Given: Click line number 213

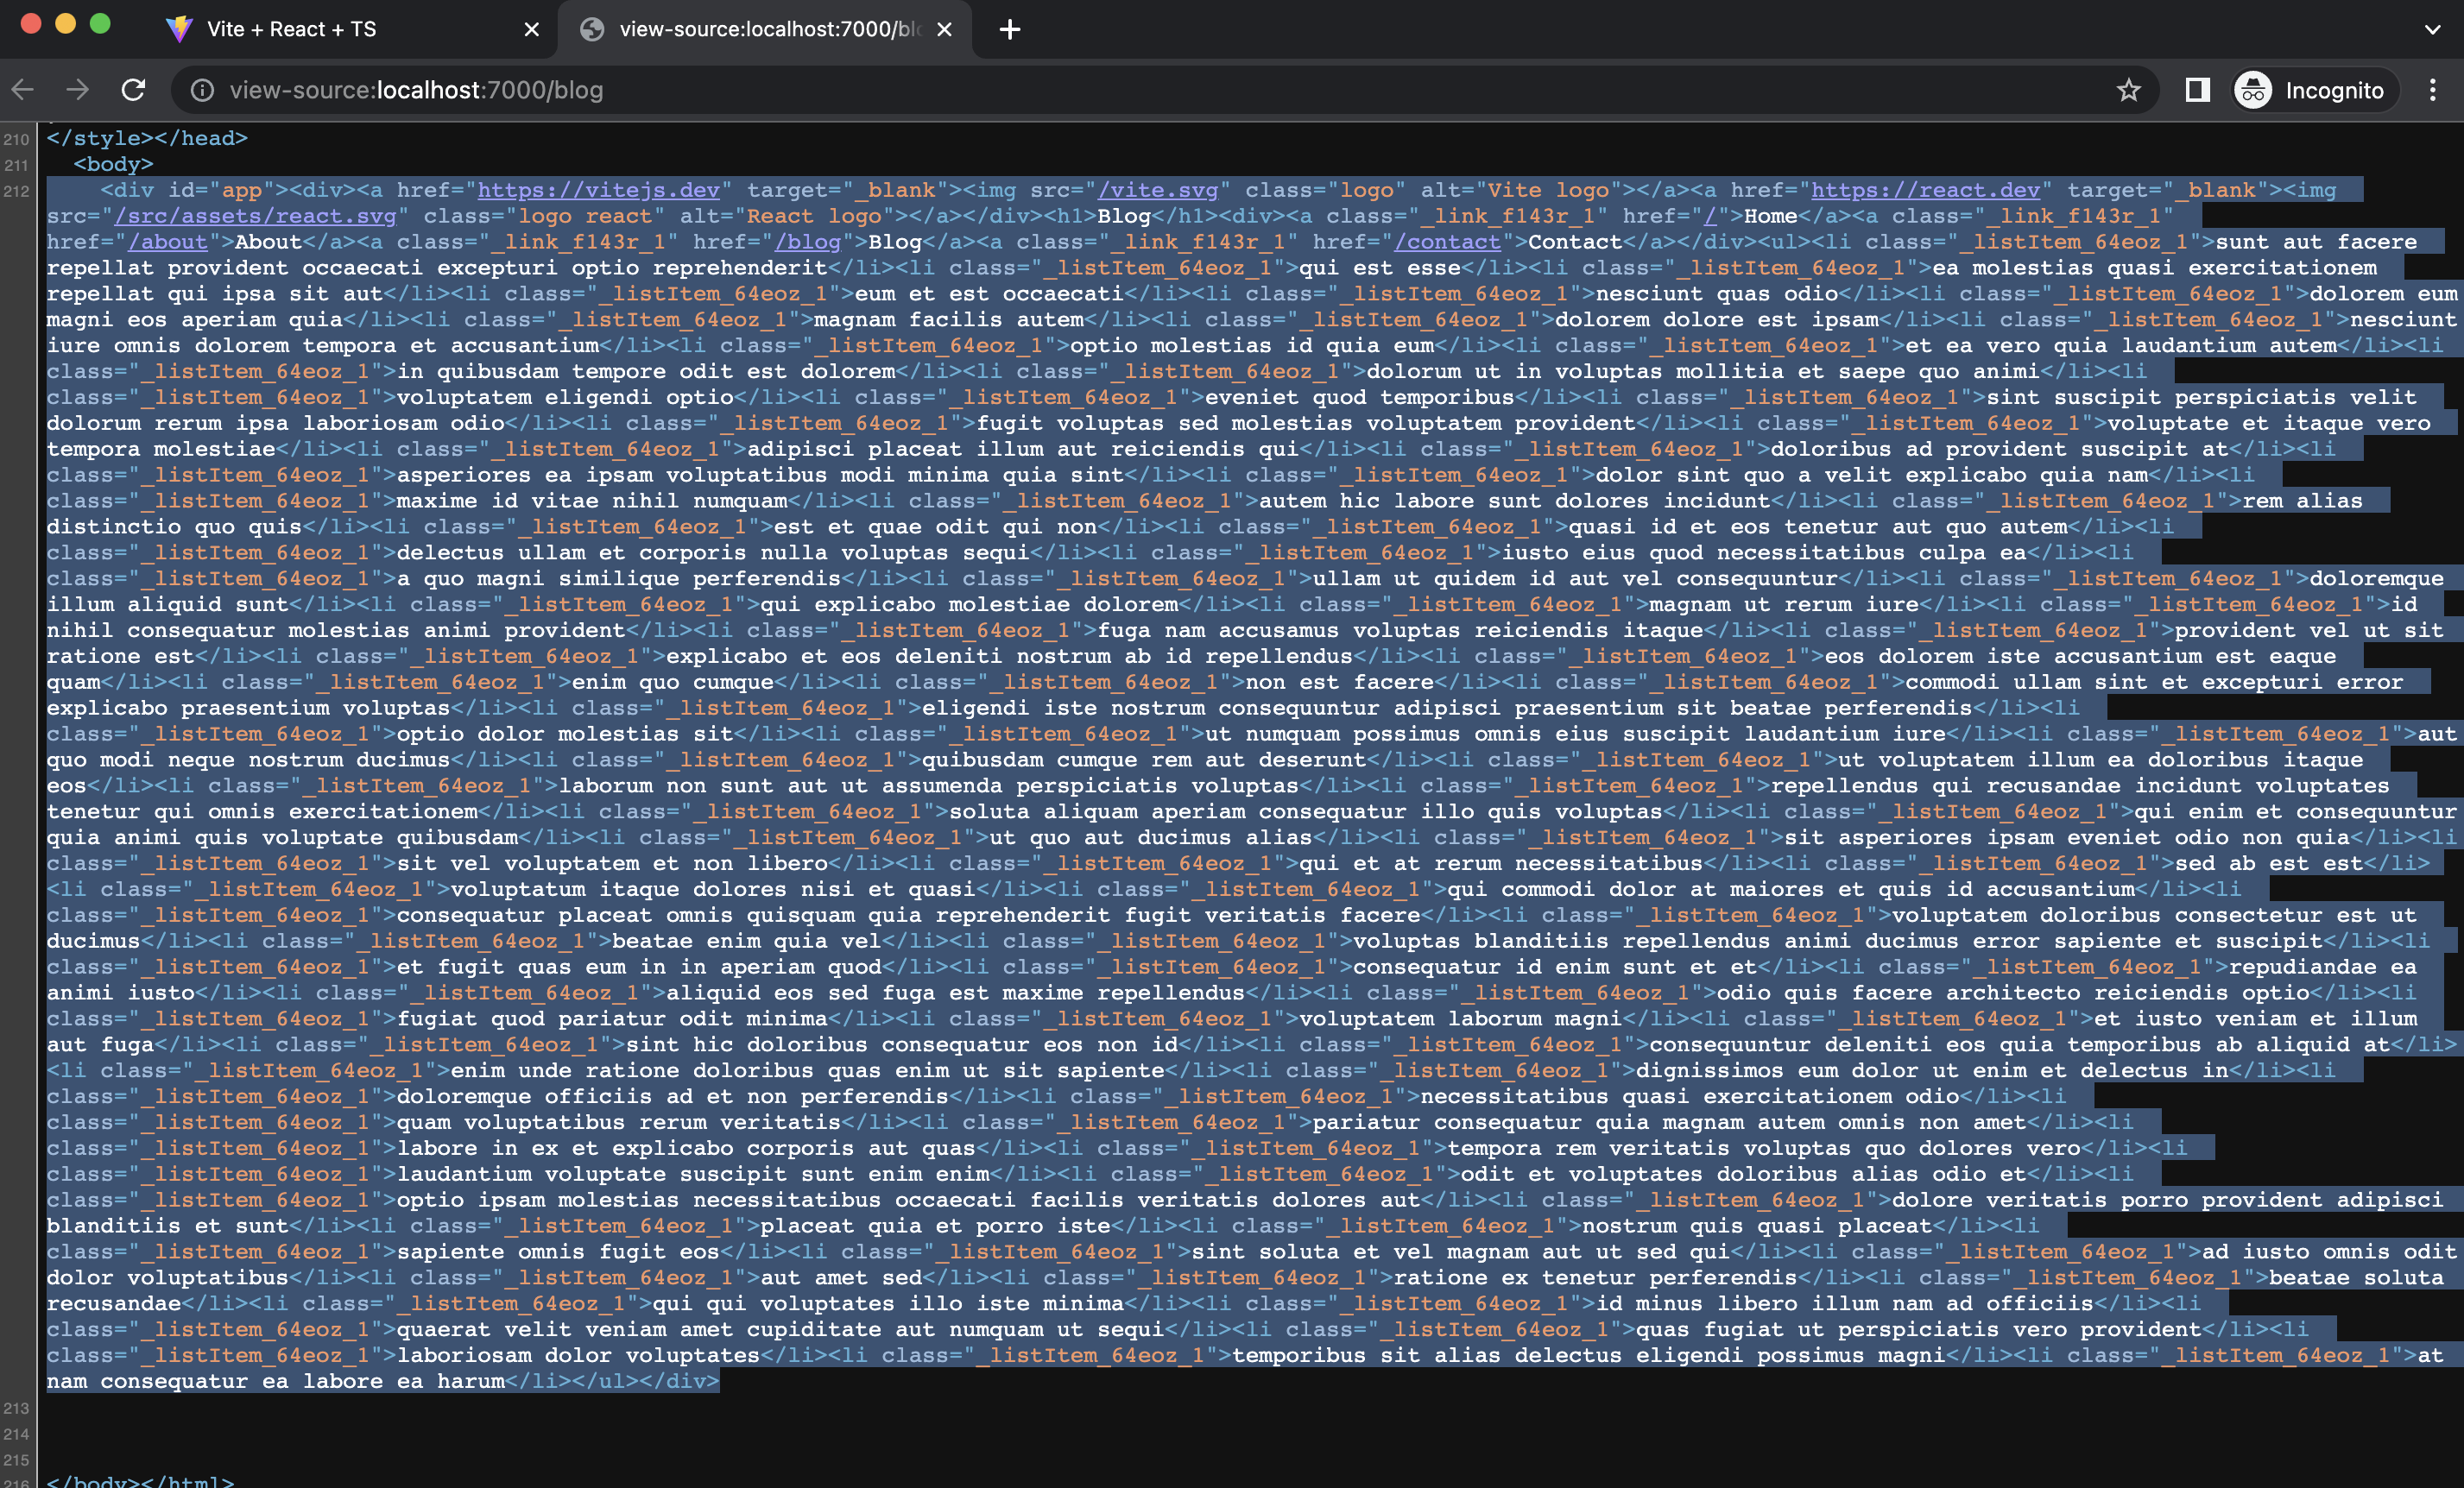Looking at the screenshot, I should [17, 1408].
